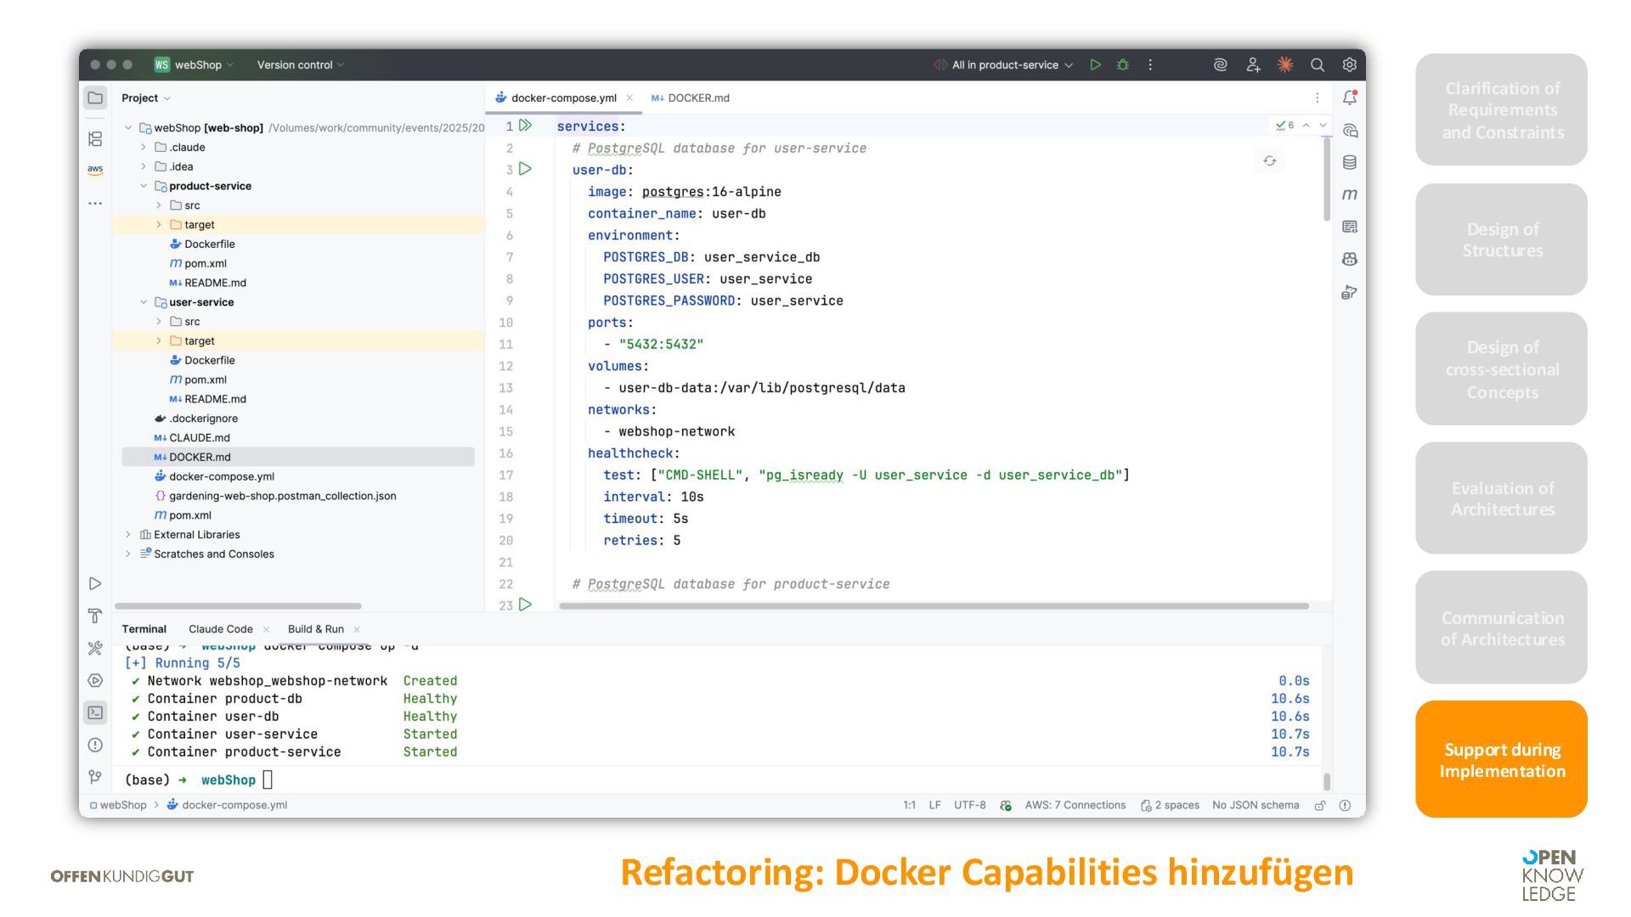The width and height of the screenshot is (1631, 917).
Task: Open IDE settings gear icon
Action: 1349,65
